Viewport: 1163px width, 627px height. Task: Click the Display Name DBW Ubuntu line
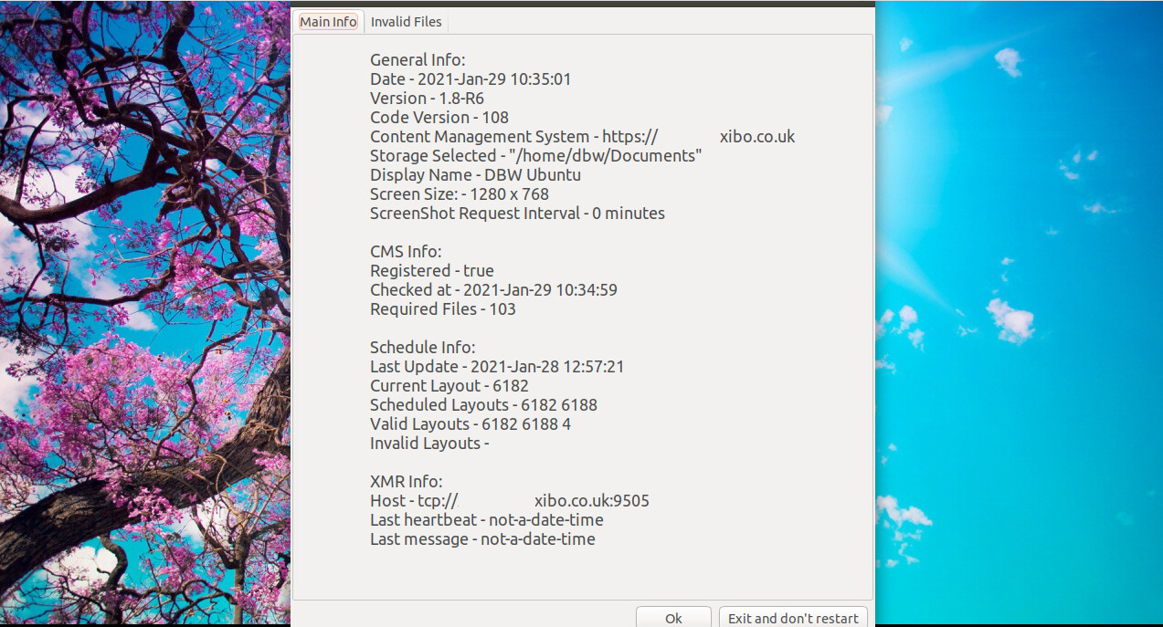475,175
